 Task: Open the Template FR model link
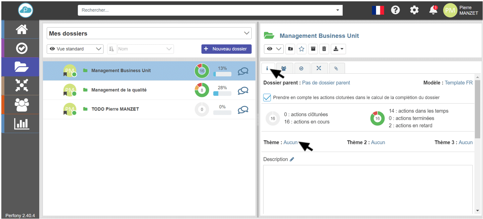click(x=459, y=83)
